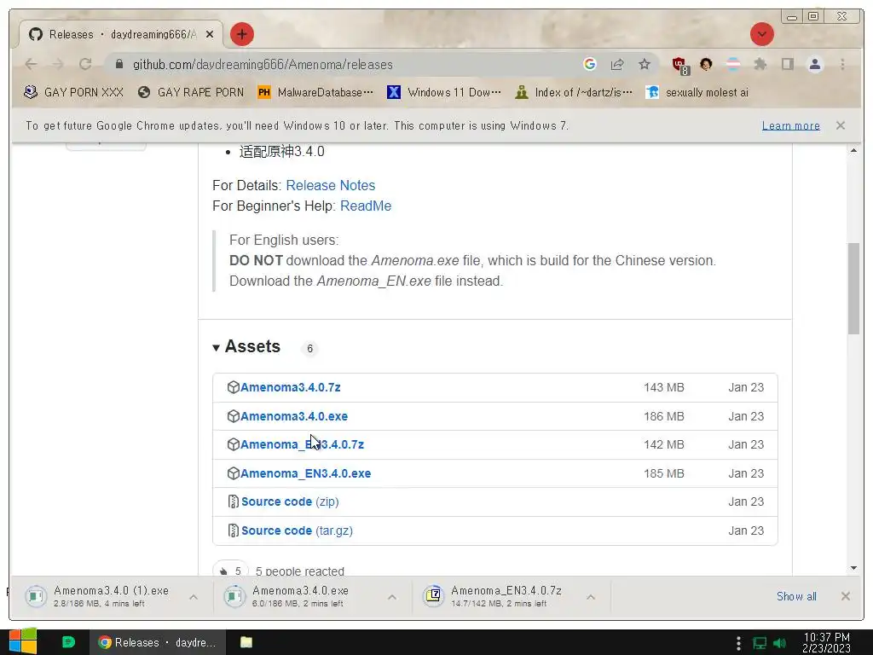Viewport: 873px width, 655px height.
Task: Click file icon beside Source code (tar.gz)
Action: pyautogui.click(x=234, y=530)
